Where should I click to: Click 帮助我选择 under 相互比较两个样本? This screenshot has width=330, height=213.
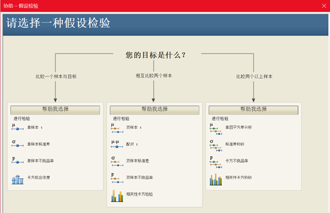154,110
